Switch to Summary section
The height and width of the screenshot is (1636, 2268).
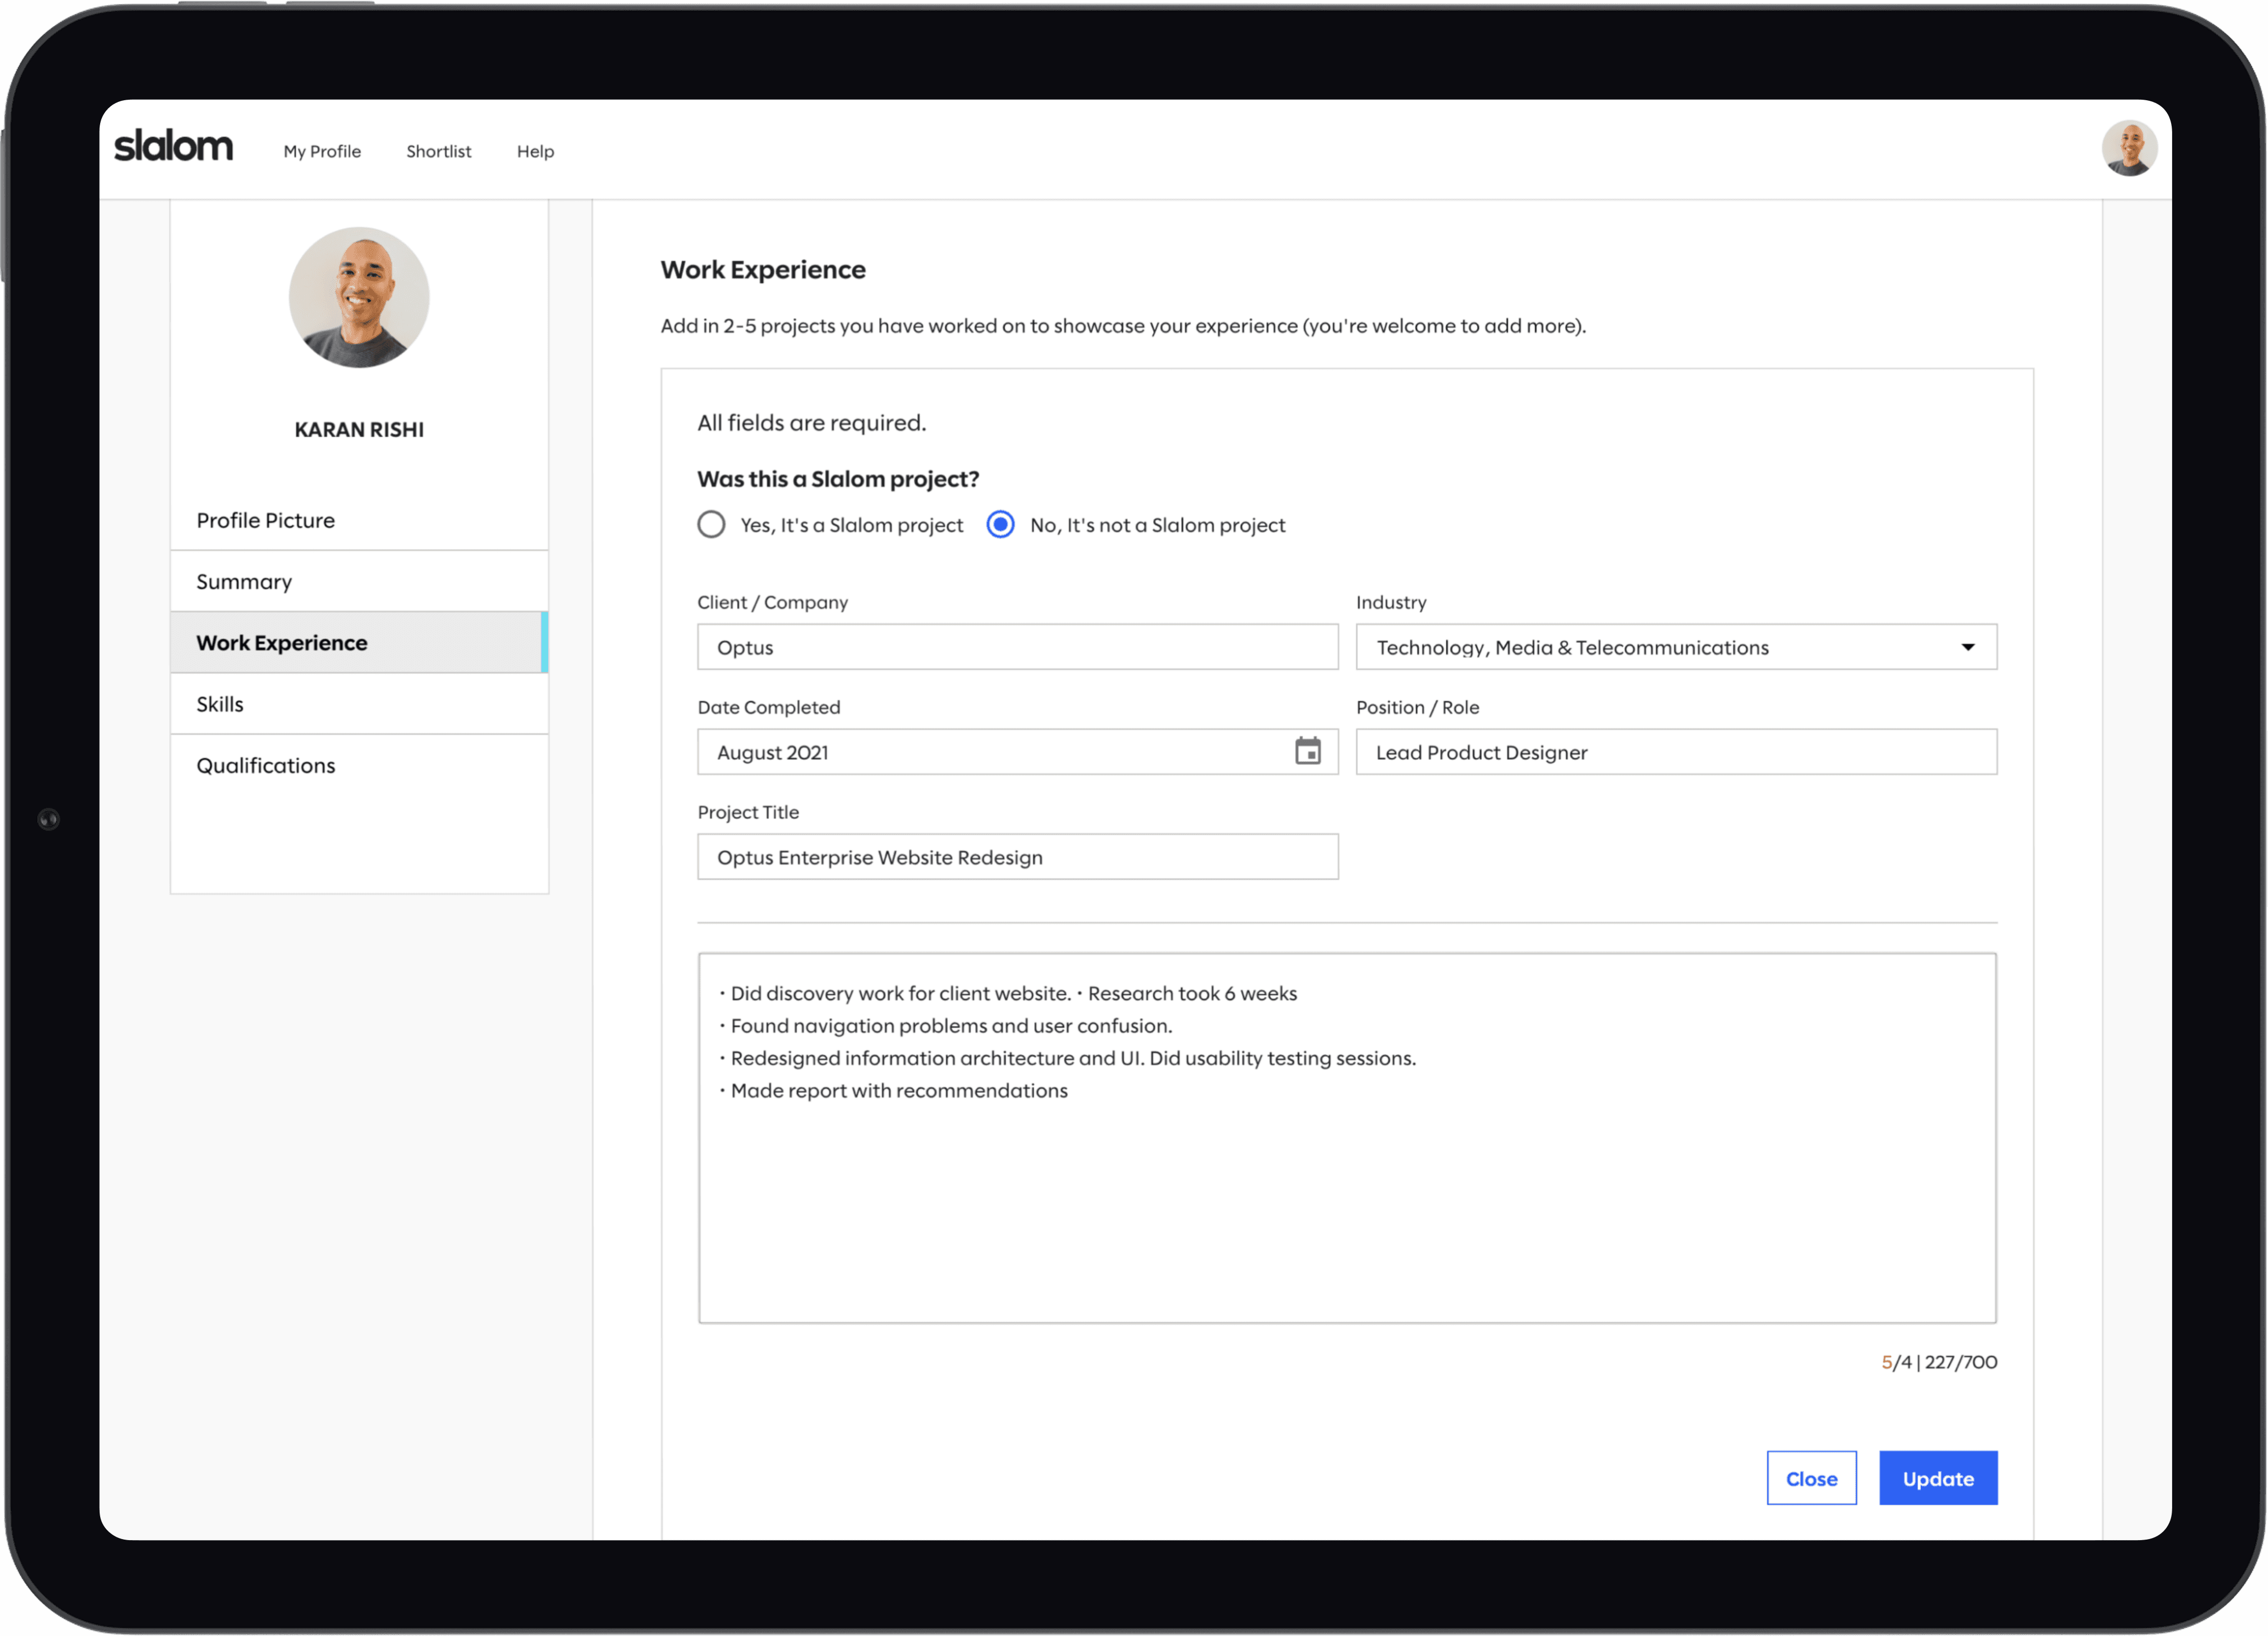pos(244,582)
